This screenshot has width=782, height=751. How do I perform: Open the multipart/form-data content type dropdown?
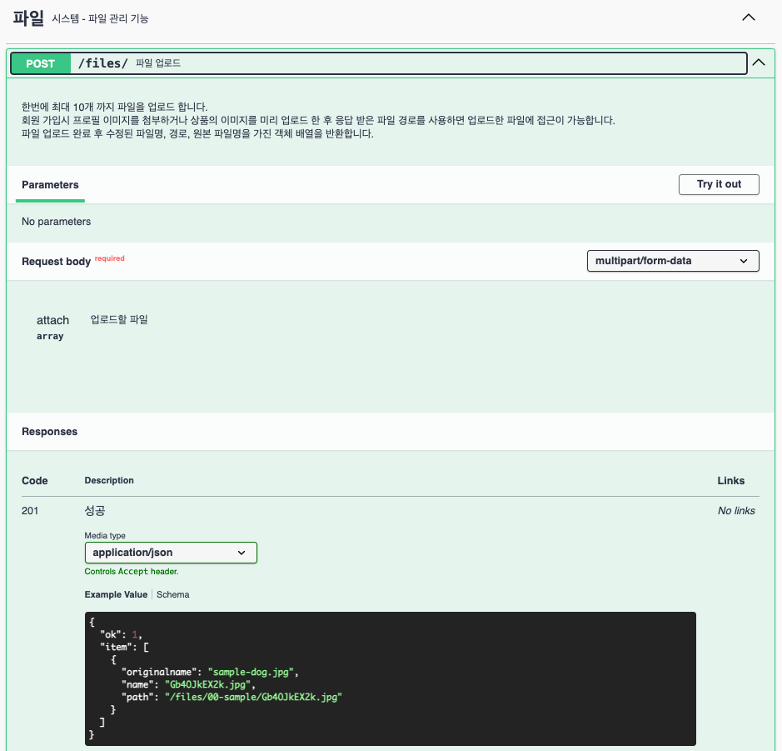coord(673,261)
